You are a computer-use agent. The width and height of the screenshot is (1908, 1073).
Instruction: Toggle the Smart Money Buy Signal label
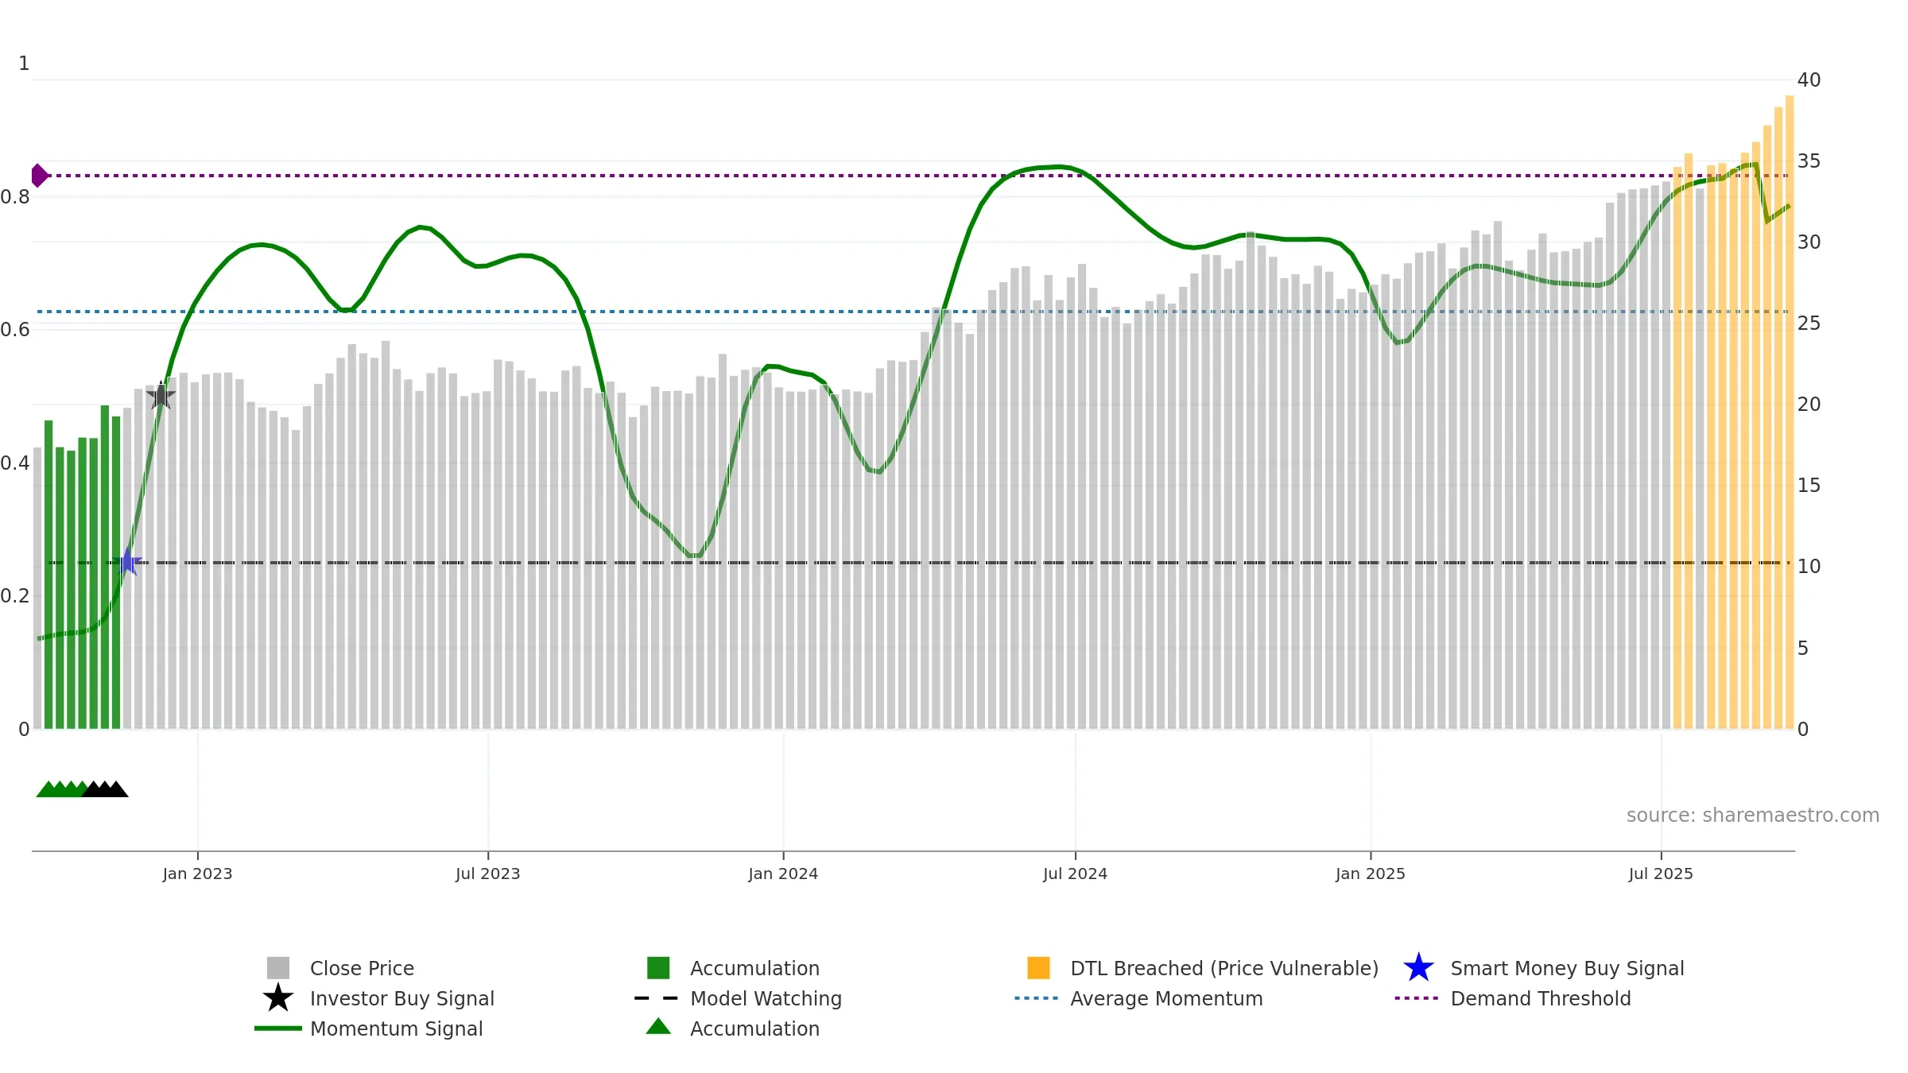click(x=1567, y=968)
